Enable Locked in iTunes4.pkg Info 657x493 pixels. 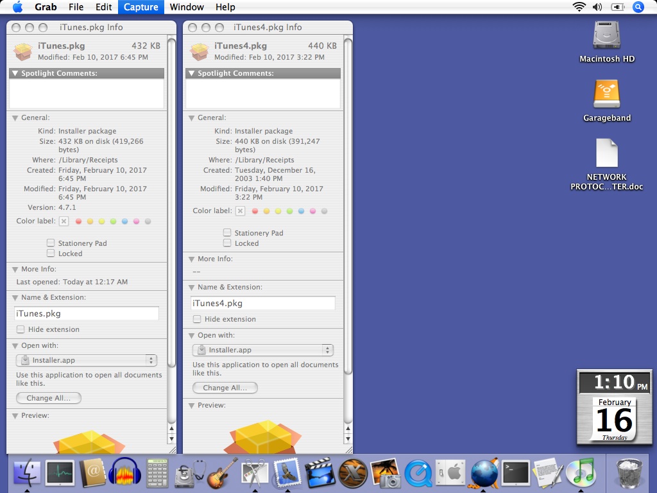point(227,243)
